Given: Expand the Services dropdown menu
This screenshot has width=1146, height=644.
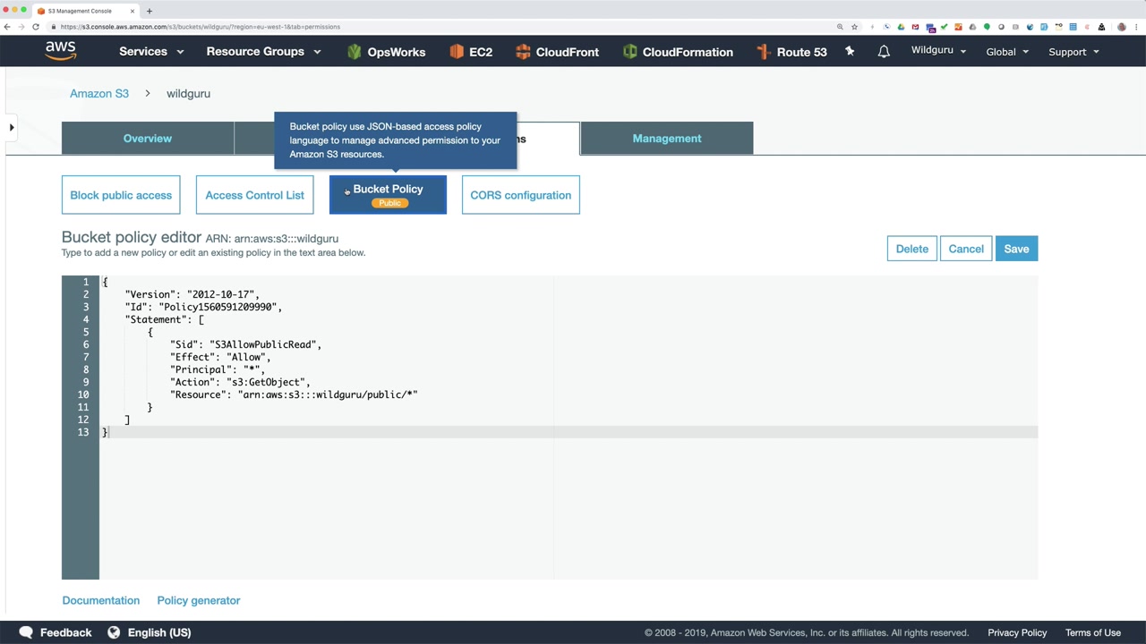Looking at the screenshot, I should click(x=151, y=52).
